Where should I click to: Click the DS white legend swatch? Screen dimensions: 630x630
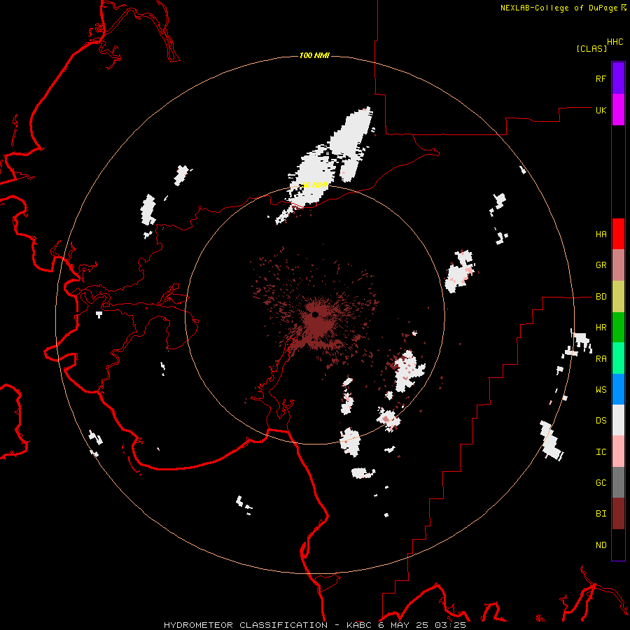pyautogui.click(x=618, y=420)
